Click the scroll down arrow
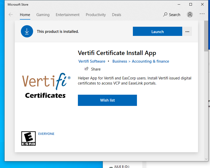The width and height of the screenshot is (210, 168). point(206,159)
